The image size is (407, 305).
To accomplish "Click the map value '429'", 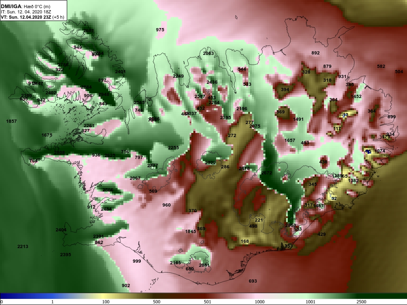I will 322,235.
